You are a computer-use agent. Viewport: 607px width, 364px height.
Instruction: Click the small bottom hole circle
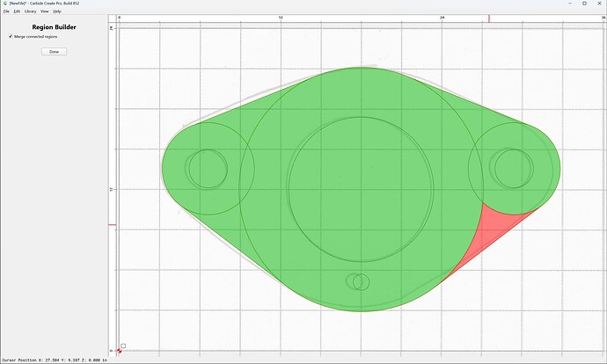[361, 282]
